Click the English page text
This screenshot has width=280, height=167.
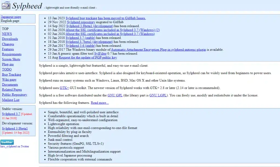tap(10, 21)
